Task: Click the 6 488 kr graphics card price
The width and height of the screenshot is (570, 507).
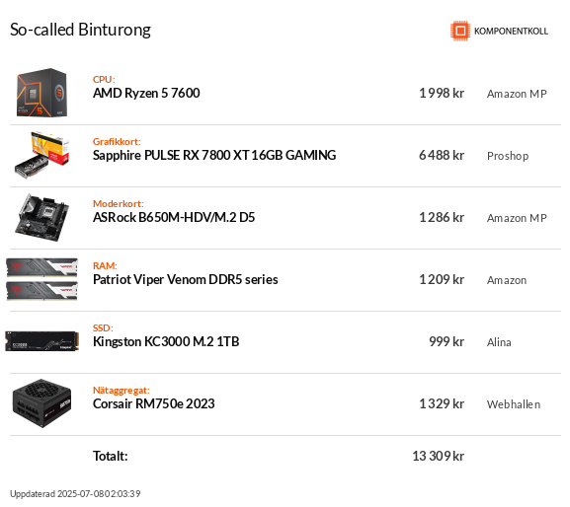Action: pos(442,155)
